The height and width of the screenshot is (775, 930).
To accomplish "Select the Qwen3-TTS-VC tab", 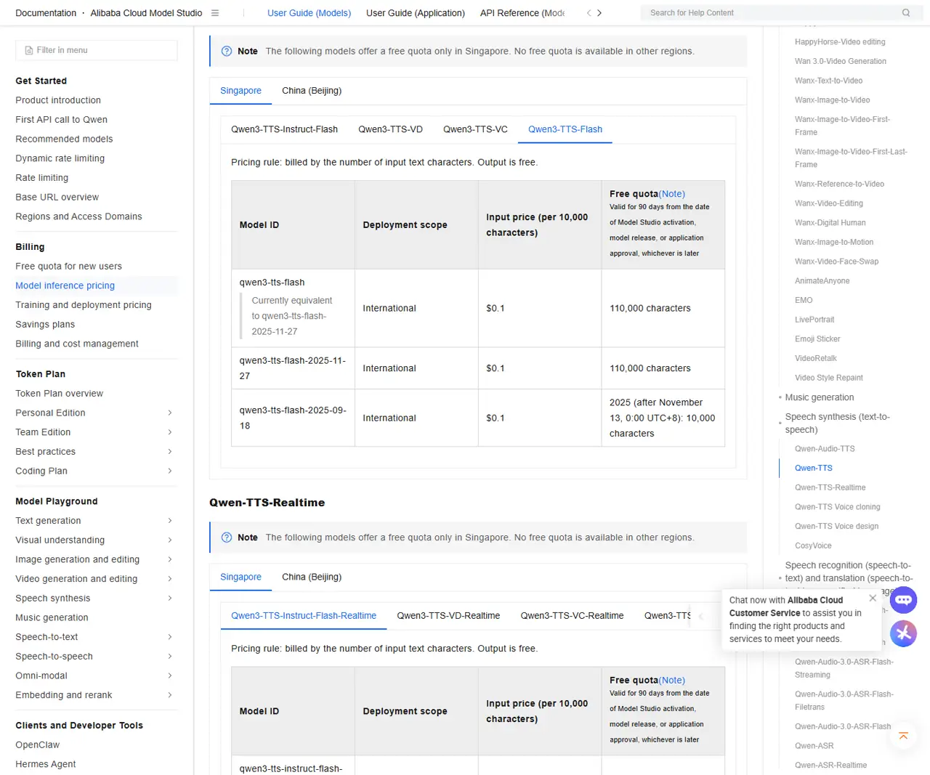I will pos(475,129).
